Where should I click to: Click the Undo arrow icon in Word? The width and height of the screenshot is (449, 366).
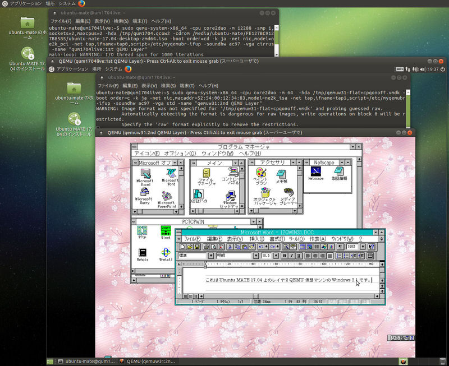261,247
